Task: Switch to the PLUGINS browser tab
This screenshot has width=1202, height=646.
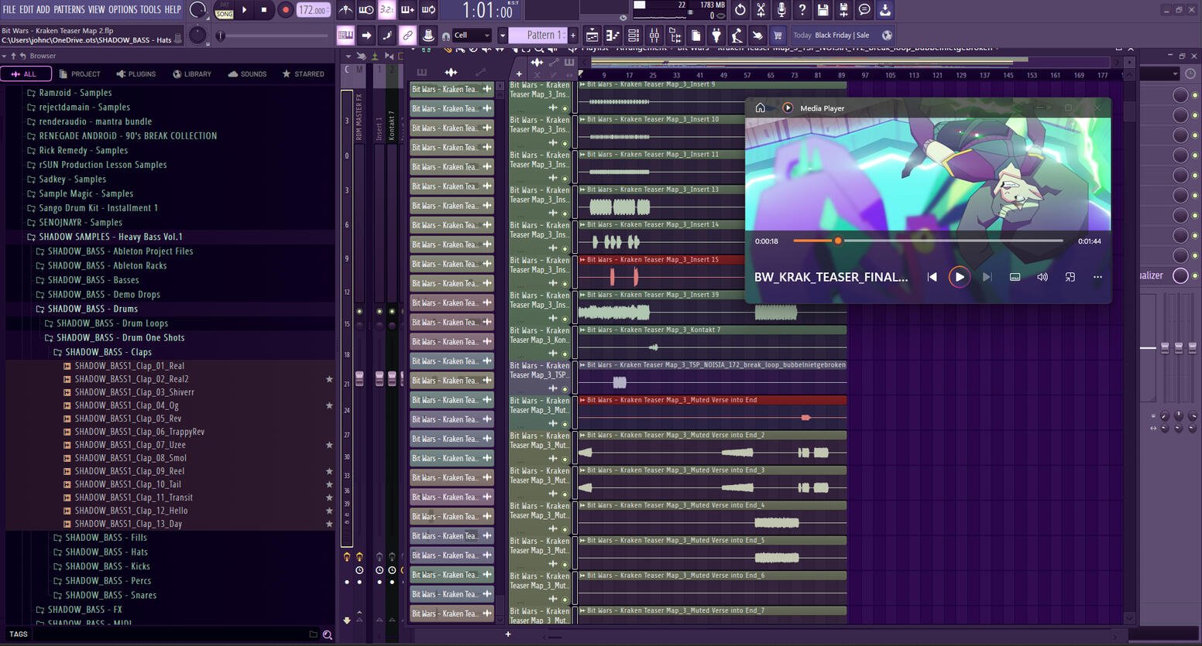Action: click(x=136, y=74)
